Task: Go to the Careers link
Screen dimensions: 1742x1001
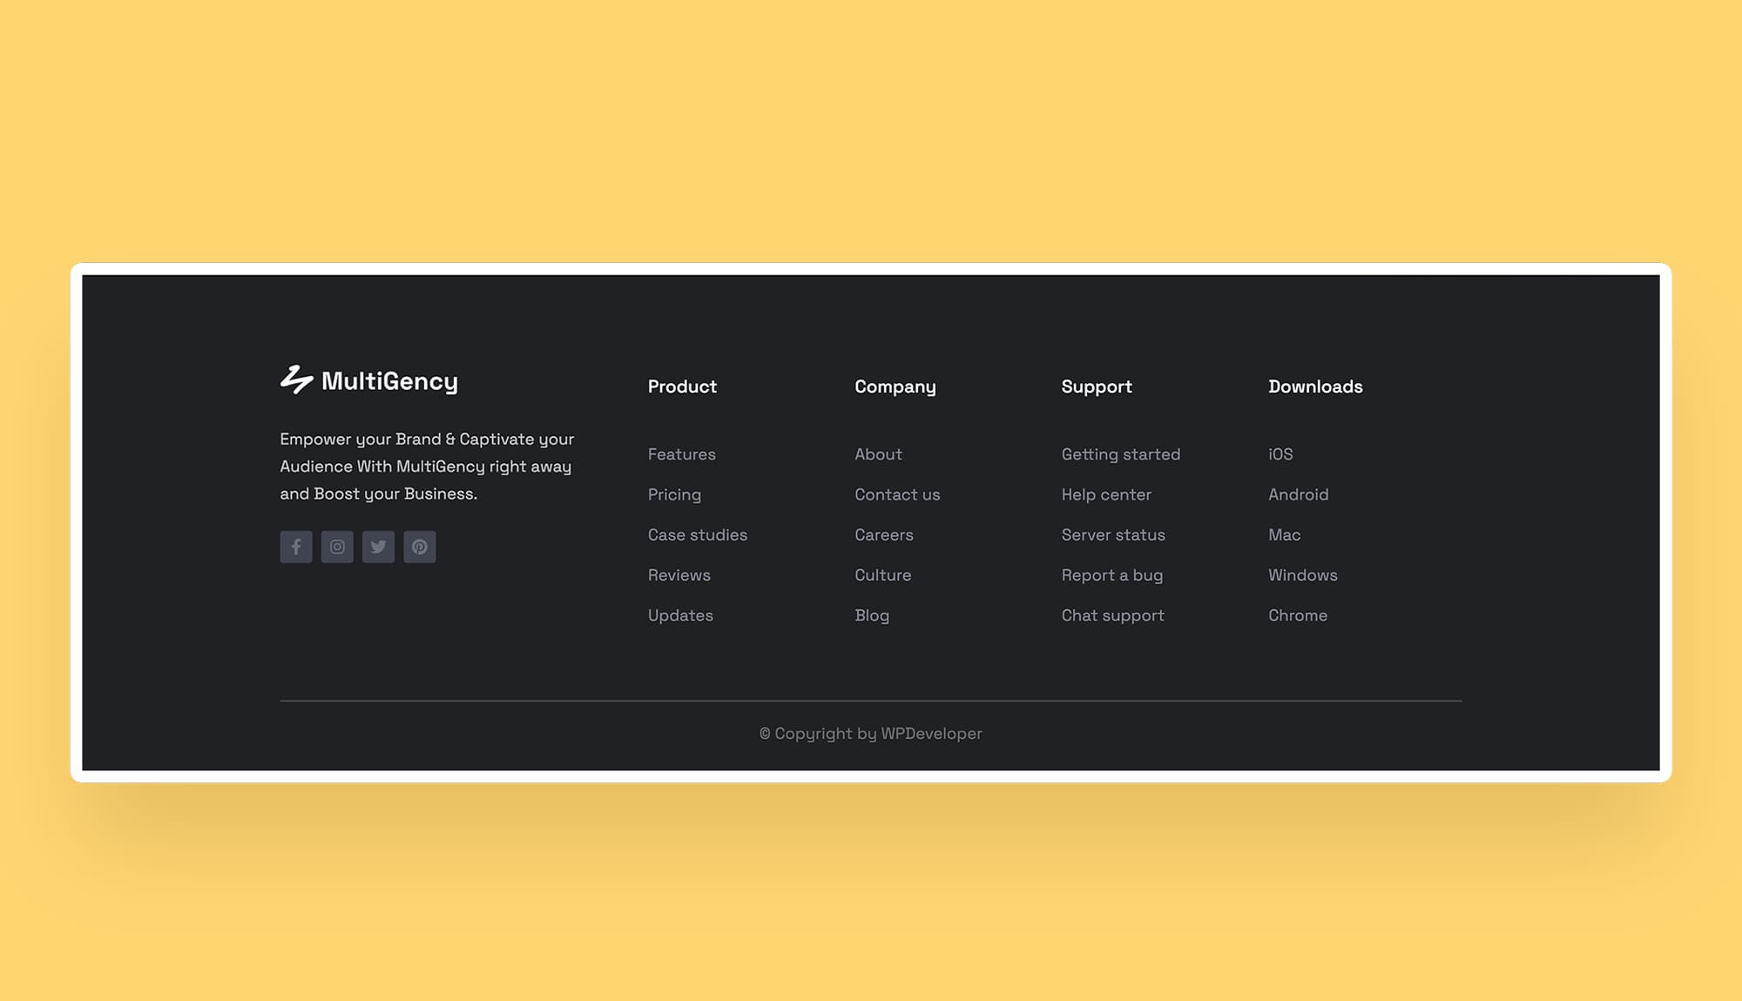Action: [x=883, y=534]
